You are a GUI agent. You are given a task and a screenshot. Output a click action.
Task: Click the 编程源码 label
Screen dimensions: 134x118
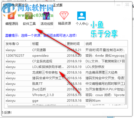[x=12, y=24]
